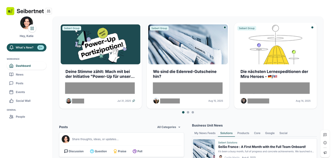This screenshot has height=158, width=331.
Task: Click the Seibert Group tag on the Edenred card
Action: click(x=159, y=28)
